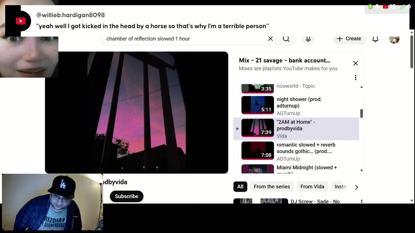Click the green Rumble viewer count icon

pos(371,7)
